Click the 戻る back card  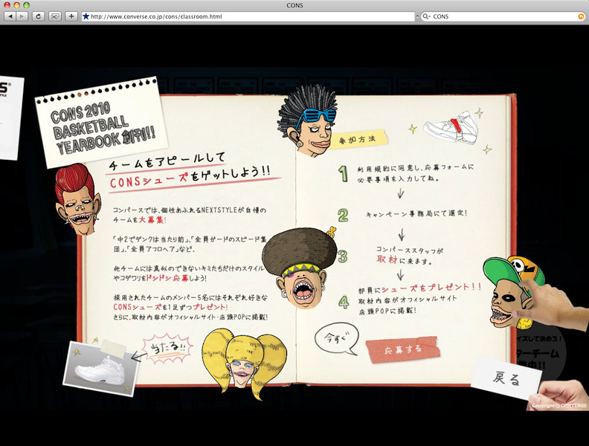click(505, 378)
